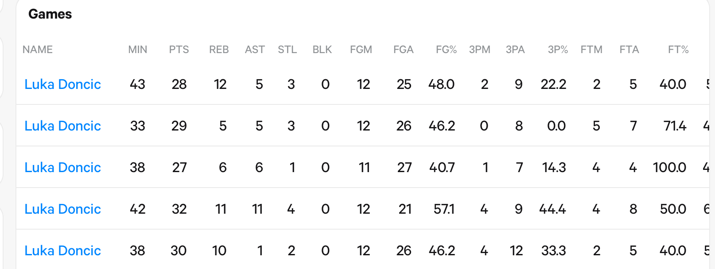Click the STL column header
This screenshot has width=715, height=269.
[x=287, y=50]
